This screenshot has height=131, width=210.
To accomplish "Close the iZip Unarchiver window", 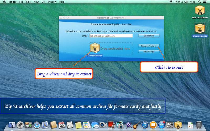I will (x=61, y=18).
